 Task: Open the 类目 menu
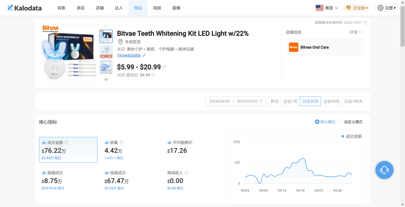coord(81,8)
